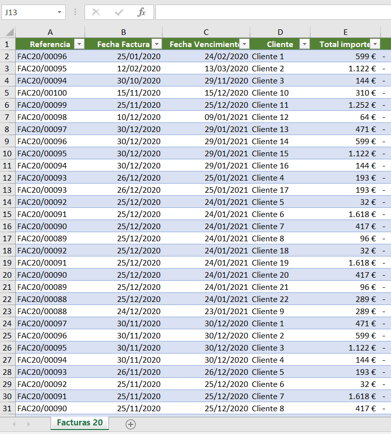Image resolution: width=391 pixels, height=434 pixels.
Task: Click the Cliente header cell text
Action: (280, 45)
